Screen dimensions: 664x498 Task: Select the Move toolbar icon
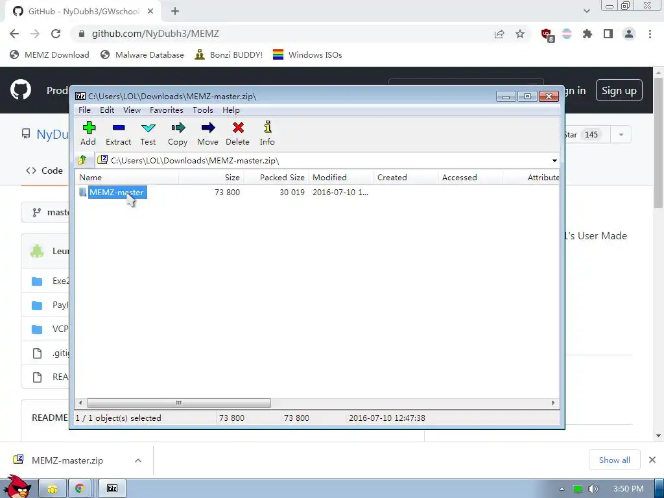[x=207, y=134]
